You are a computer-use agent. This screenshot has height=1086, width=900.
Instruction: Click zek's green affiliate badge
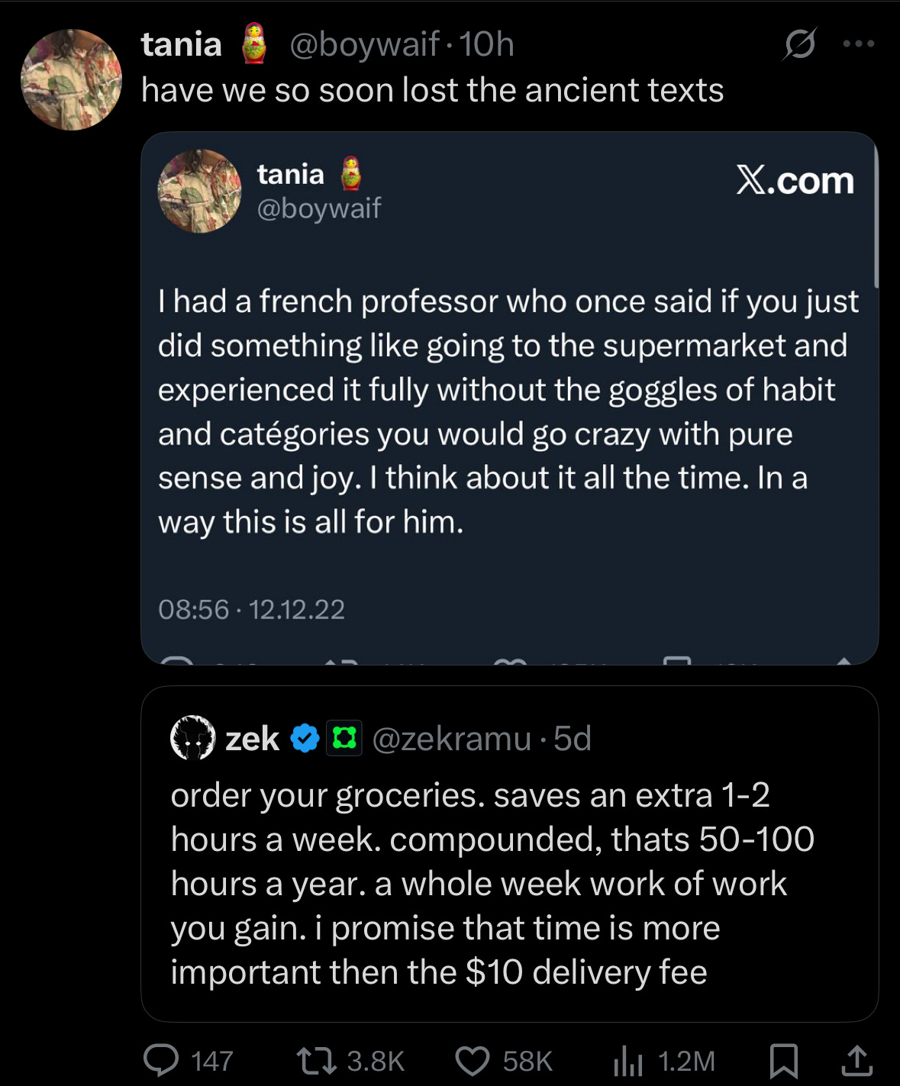344,738
